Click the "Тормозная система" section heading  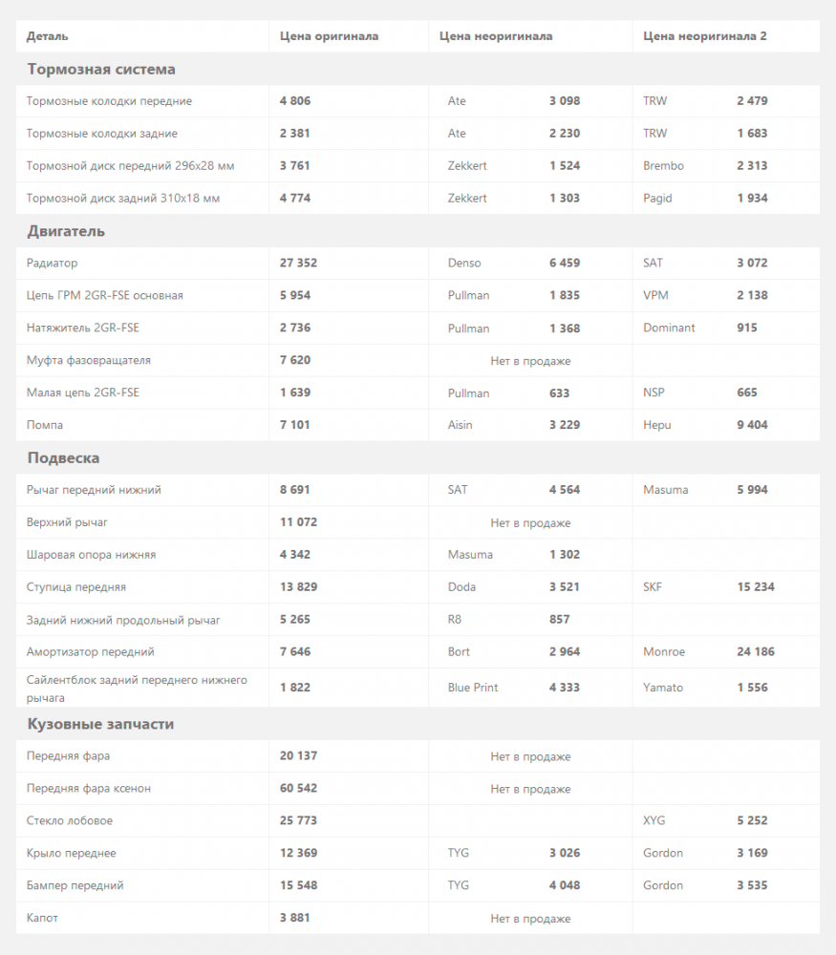101,70
